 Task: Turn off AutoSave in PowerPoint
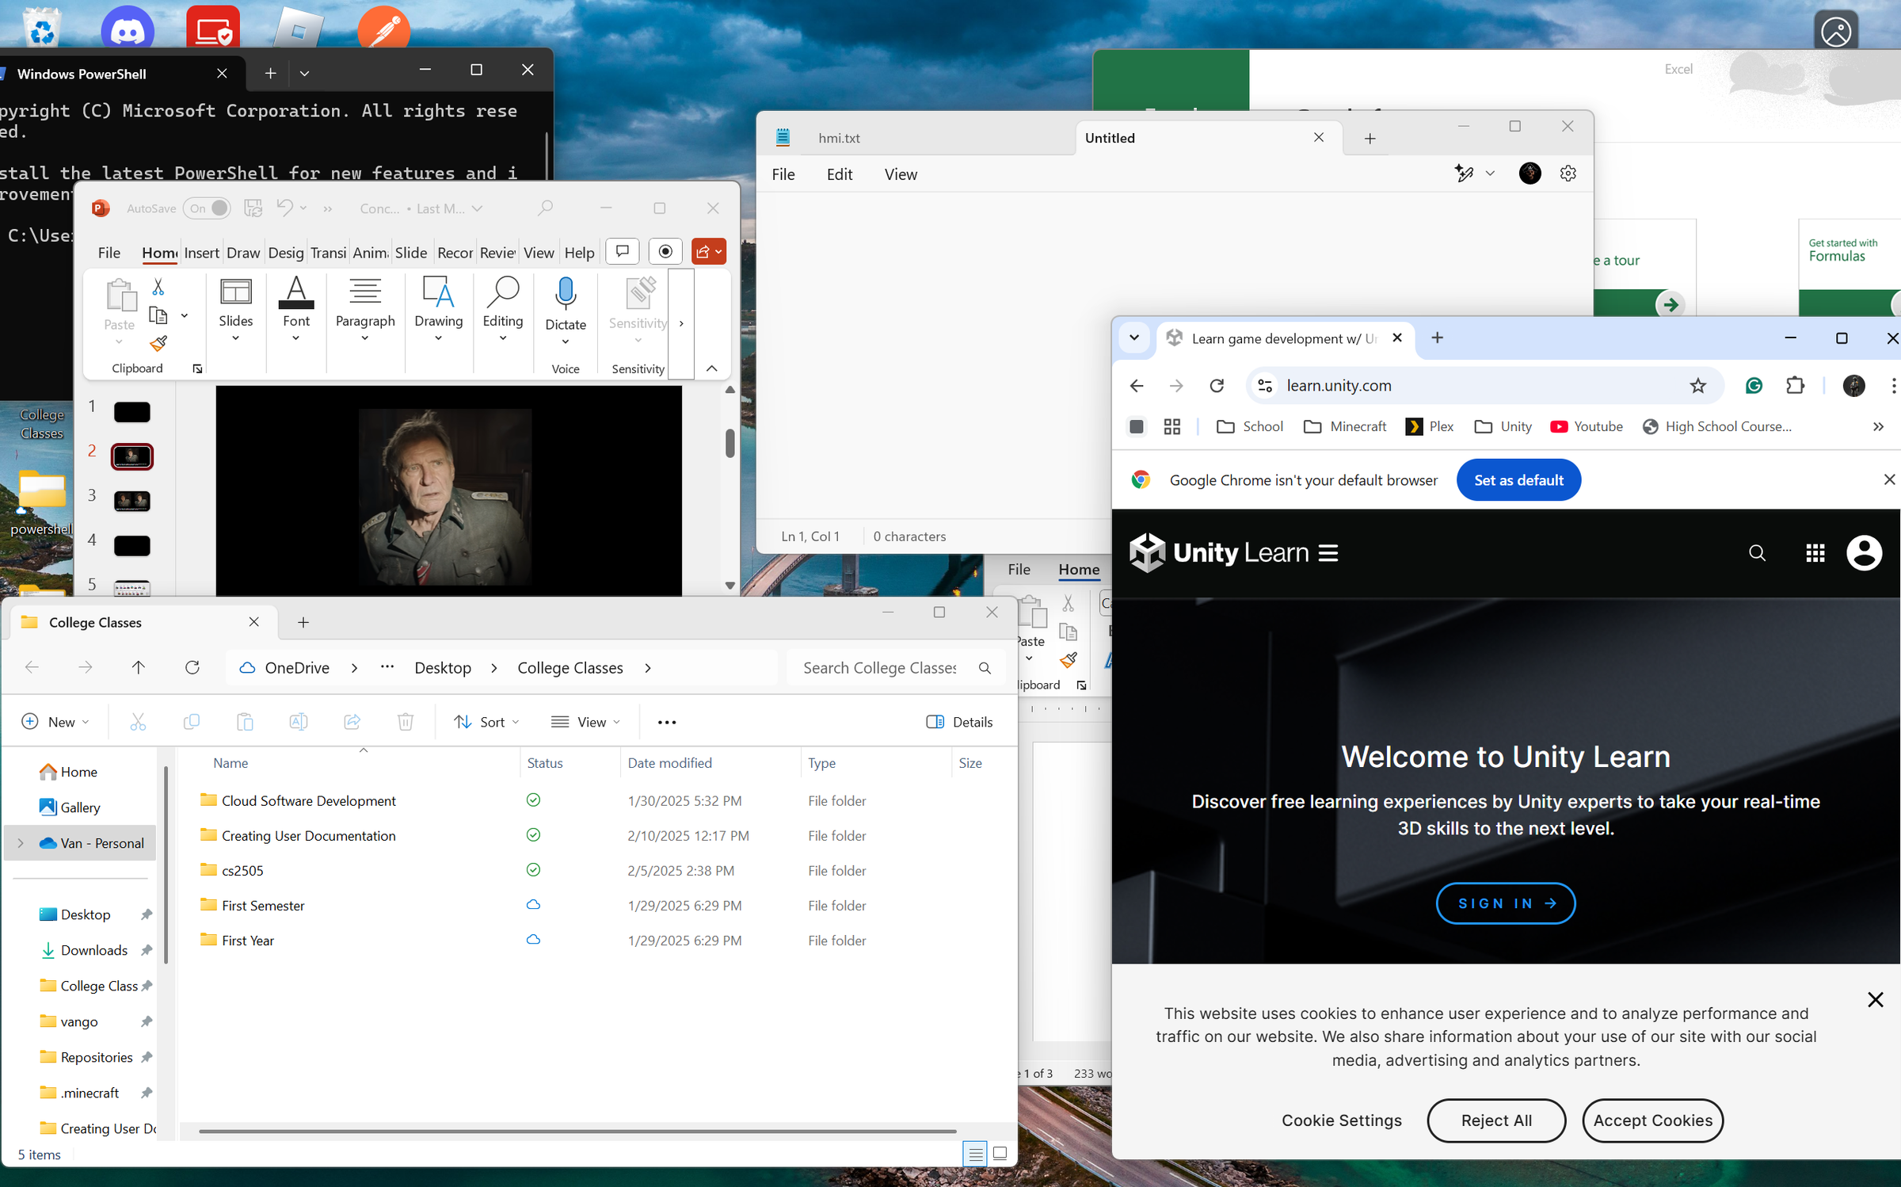(x=207, y=208)
